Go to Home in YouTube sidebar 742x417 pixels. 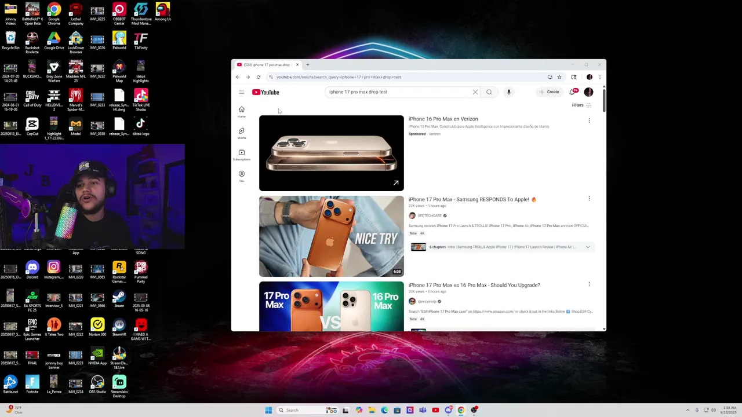tap(242, 112)
